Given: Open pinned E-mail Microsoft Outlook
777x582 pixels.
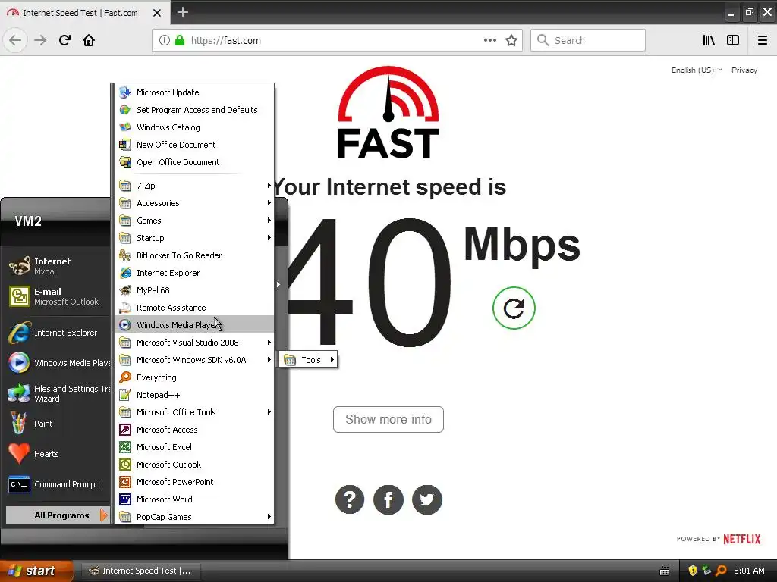Looking at the screenshot, I should (58, 296).
